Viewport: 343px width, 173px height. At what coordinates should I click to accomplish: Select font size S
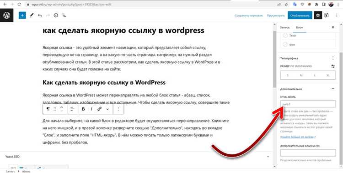pyautogui.click(x=288, y=75)
